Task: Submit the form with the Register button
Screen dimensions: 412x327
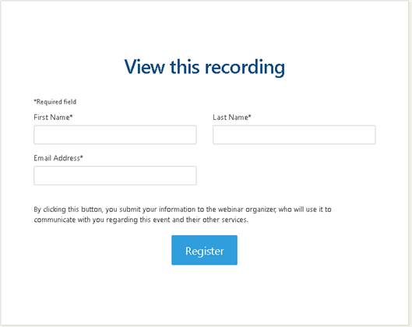Action: coord(204,250)
